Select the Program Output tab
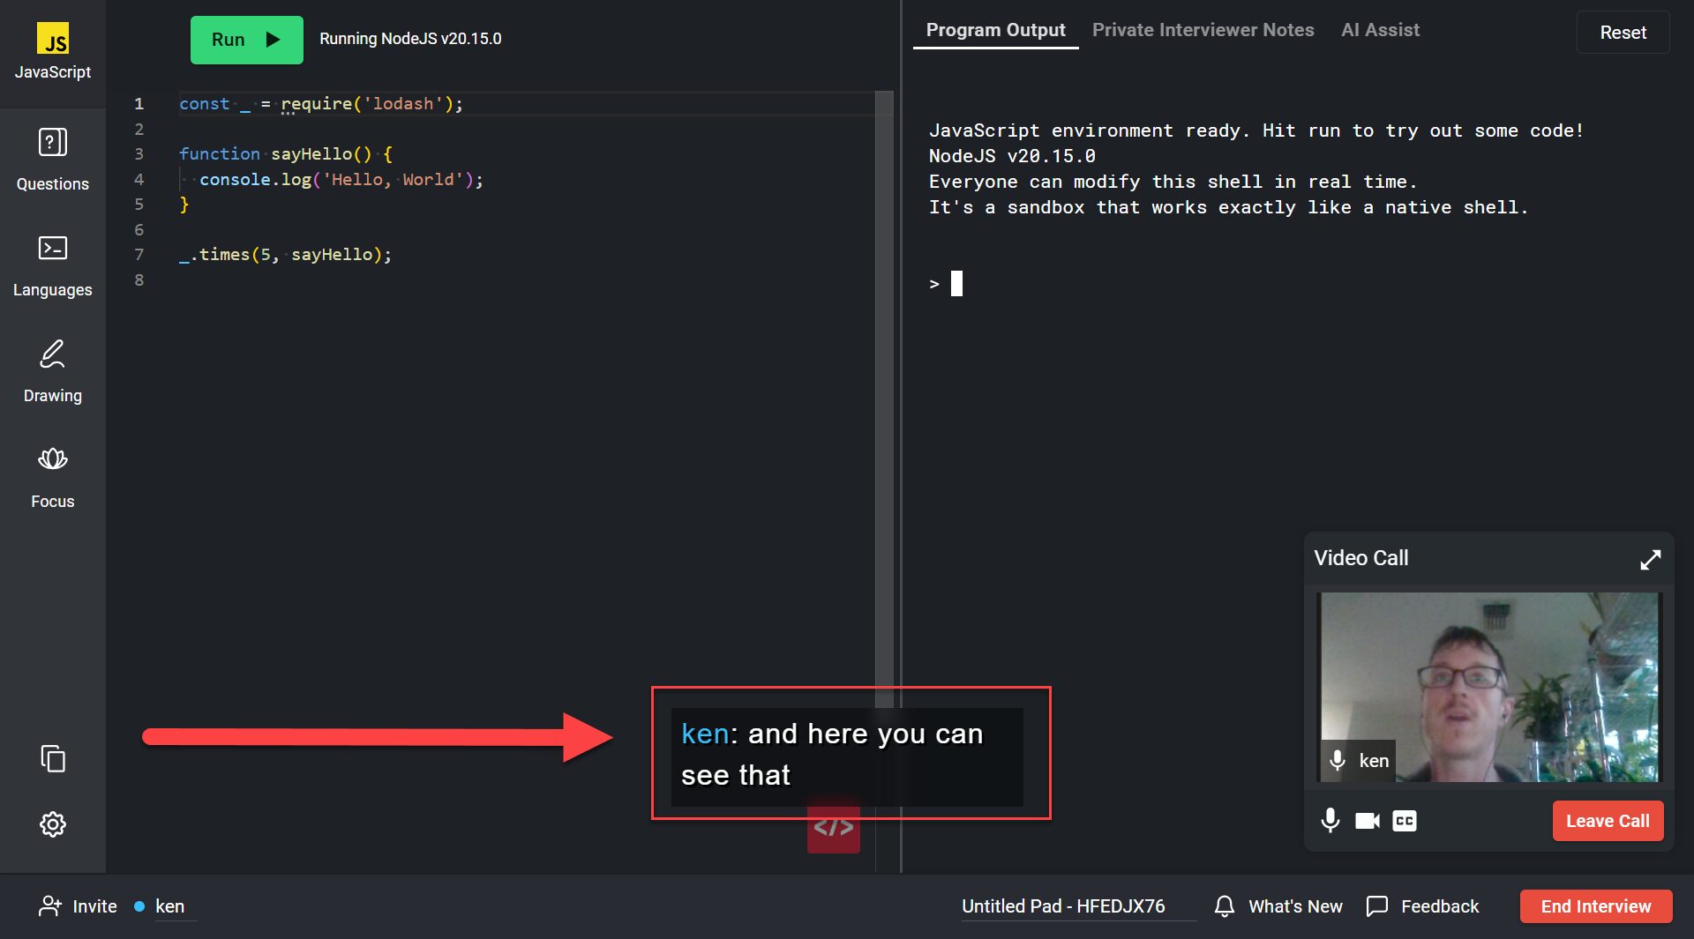1694x939 pixels. [995, 30]
